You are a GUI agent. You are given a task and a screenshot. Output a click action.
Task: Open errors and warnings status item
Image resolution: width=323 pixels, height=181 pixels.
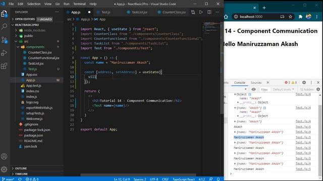32,179
